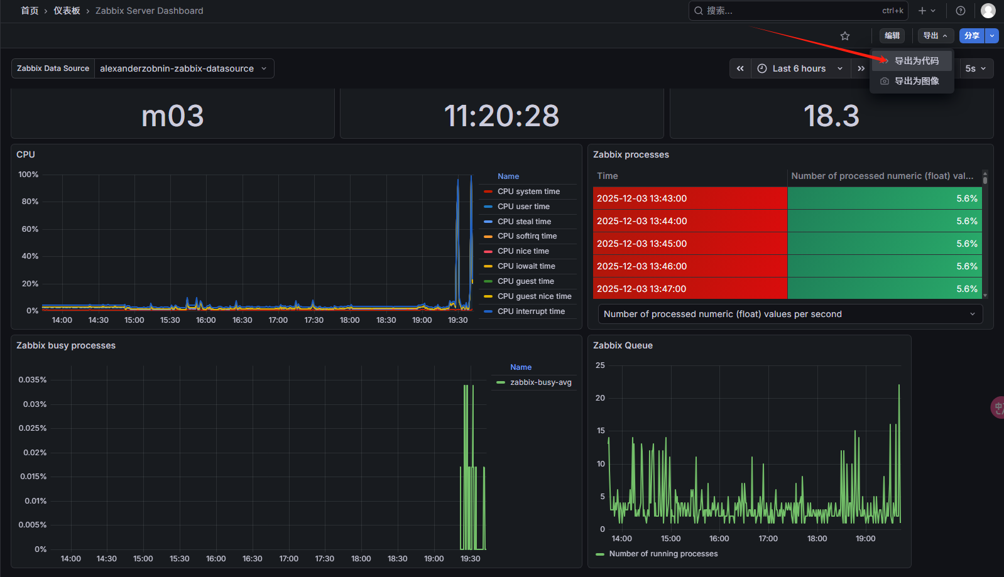Click table cell 2025-12-03 13:45:00

coord(690,244)
